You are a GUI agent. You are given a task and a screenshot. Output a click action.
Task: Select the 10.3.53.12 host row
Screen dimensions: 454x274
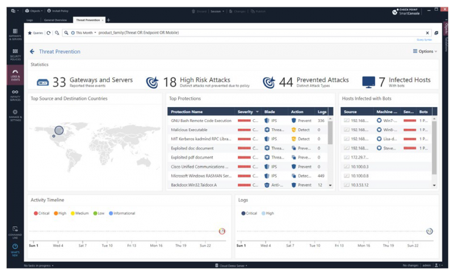(386, 185)
